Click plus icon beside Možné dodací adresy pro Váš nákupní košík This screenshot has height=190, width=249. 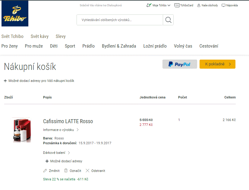[x=5, y=81]
